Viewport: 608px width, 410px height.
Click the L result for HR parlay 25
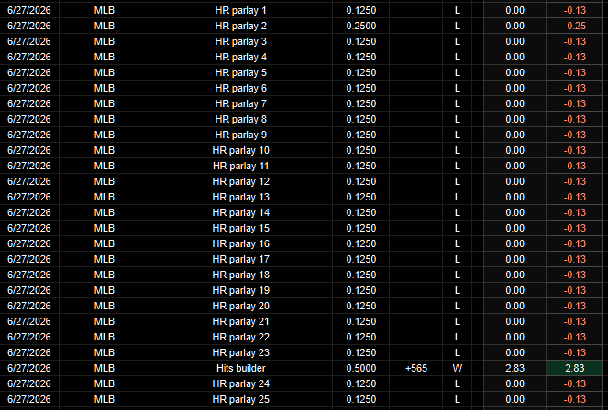click(458, 399)
